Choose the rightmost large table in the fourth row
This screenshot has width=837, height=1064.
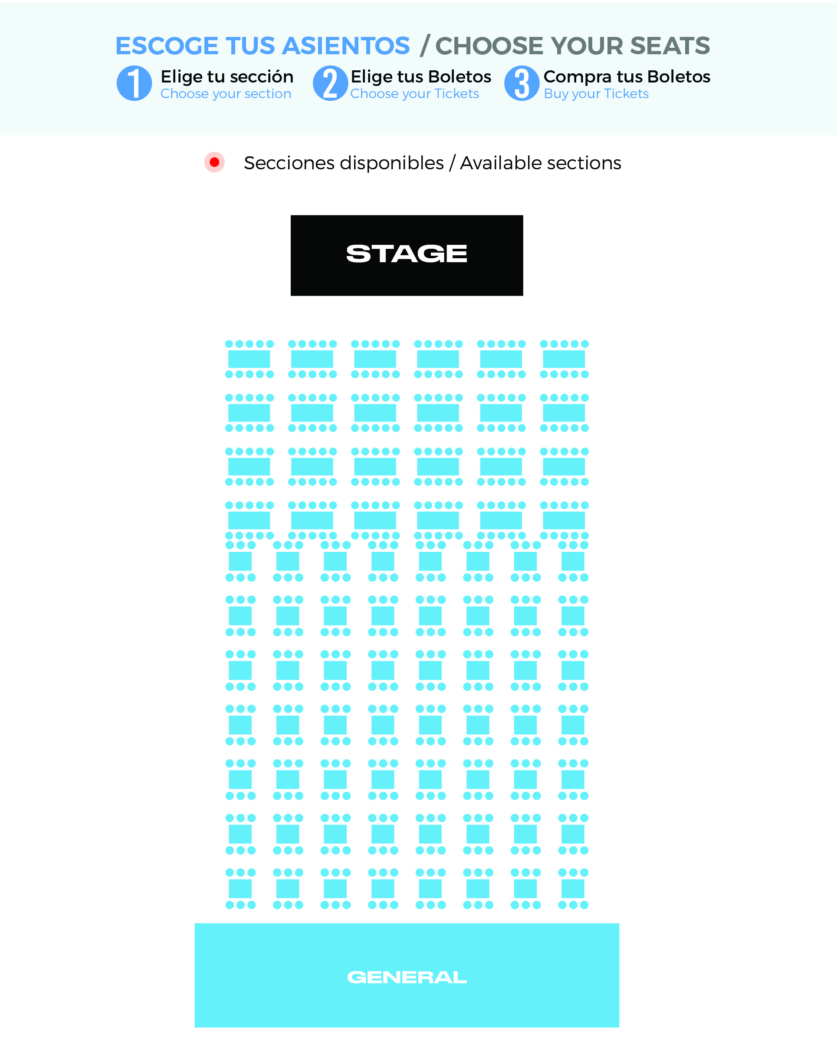564,520
